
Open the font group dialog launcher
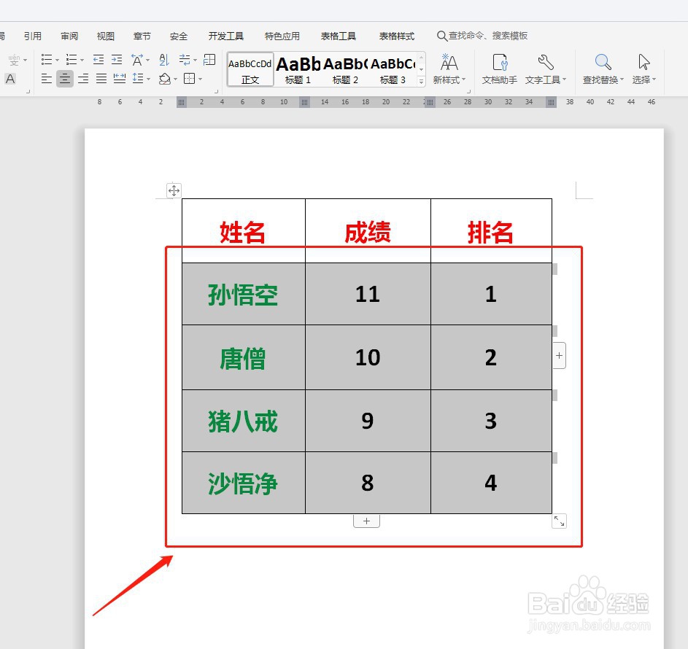(x=28, y=92)
